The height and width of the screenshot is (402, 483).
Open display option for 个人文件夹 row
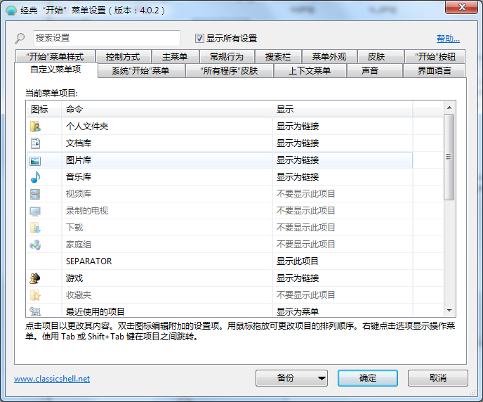(342, 127)
